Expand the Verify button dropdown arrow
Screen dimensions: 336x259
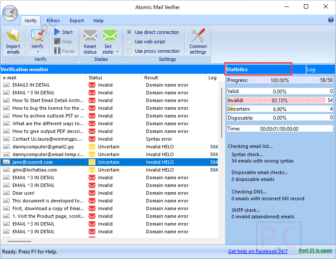pos(38,52)
